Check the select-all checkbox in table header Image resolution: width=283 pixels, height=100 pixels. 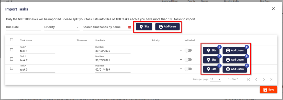click(12, 40)
